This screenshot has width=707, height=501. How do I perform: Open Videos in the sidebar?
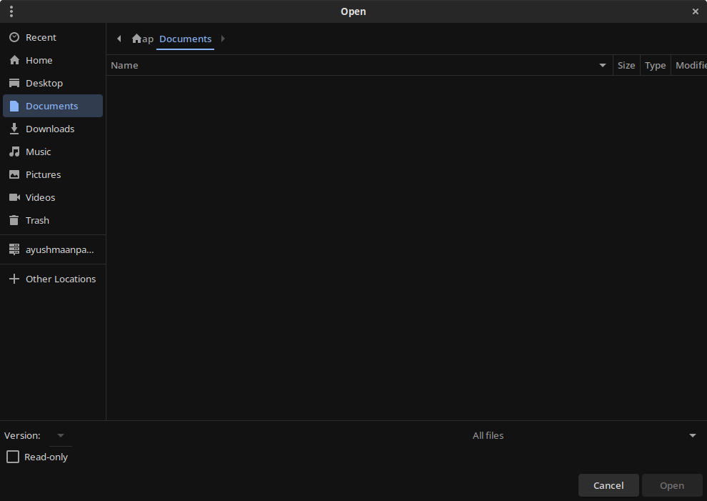click(x=53, y=197)
